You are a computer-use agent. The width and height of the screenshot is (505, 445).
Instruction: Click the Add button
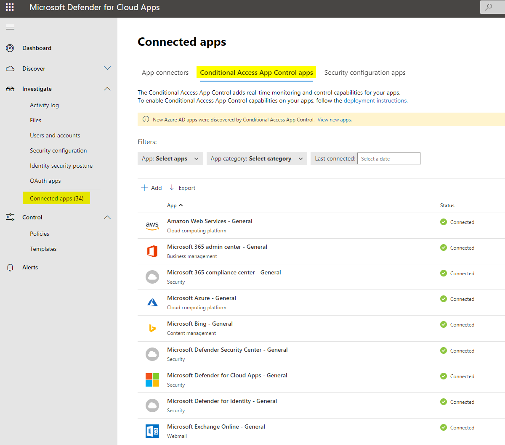click(x=151, y=188)
